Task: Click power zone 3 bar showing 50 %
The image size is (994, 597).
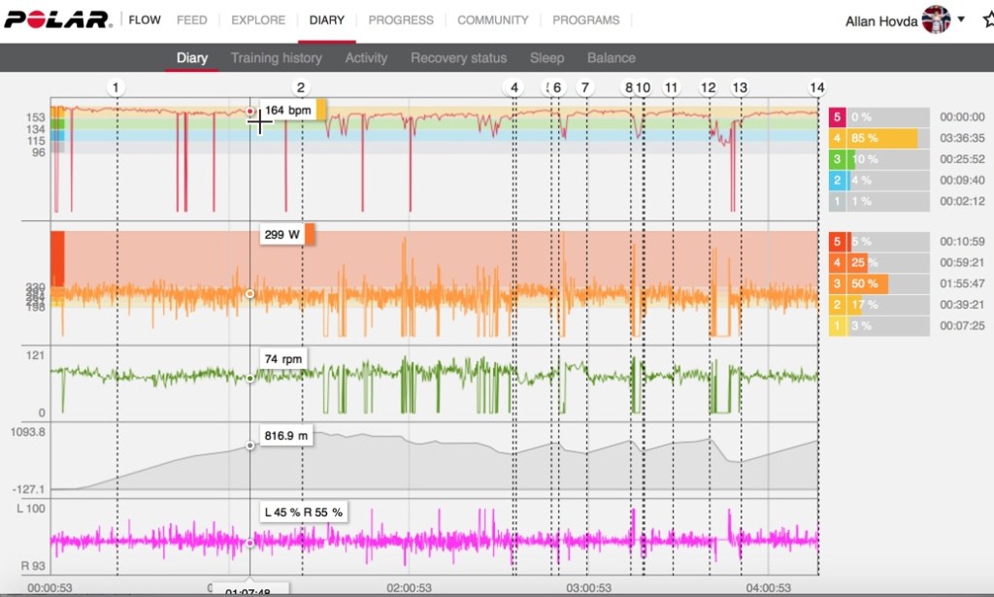Action: (867, 283)
